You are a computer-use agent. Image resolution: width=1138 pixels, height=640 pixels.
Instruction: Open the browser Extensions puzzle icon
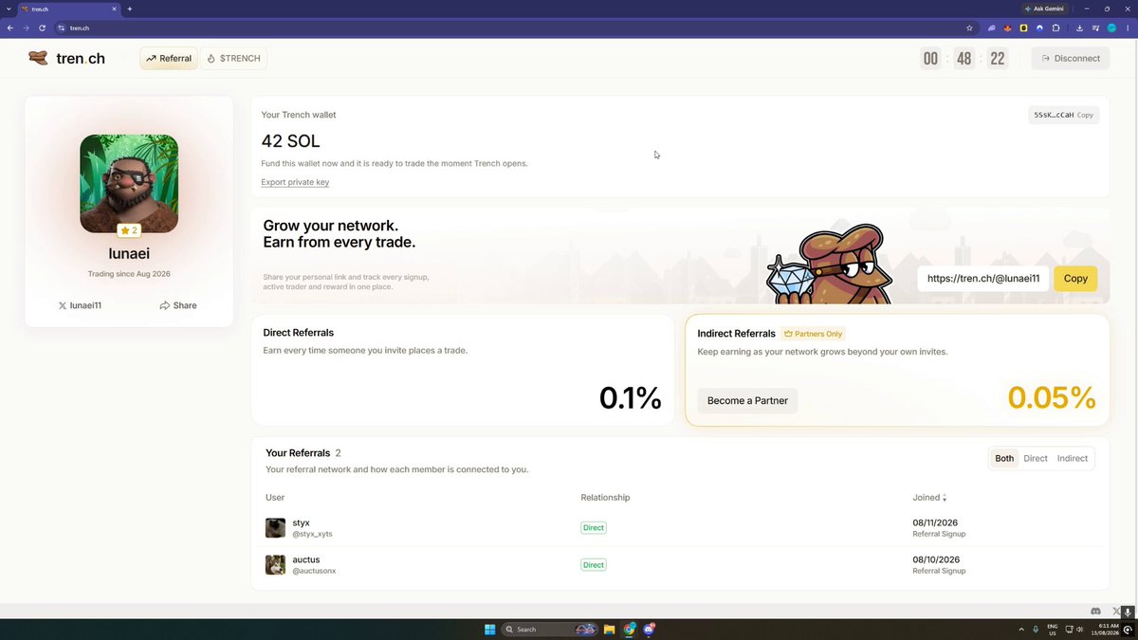(x=1055, y=27)
